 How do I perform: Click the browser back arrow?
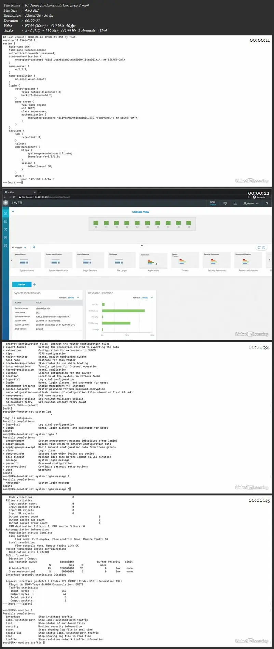[x=5, y=197]
